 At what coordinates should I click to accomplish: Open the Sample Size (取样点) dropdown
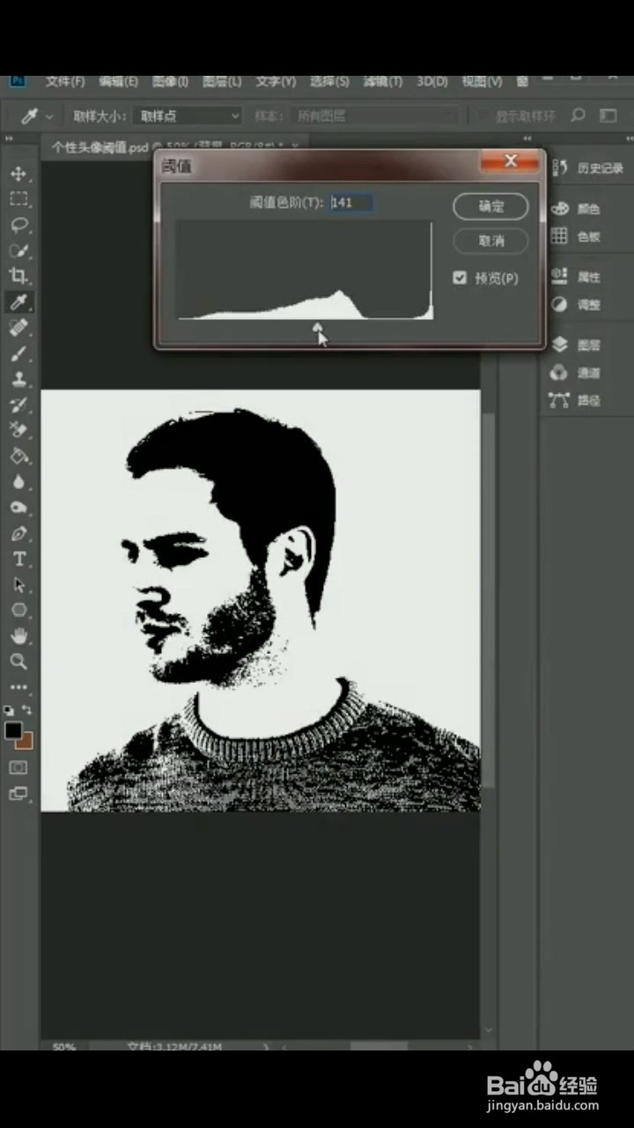188,115
